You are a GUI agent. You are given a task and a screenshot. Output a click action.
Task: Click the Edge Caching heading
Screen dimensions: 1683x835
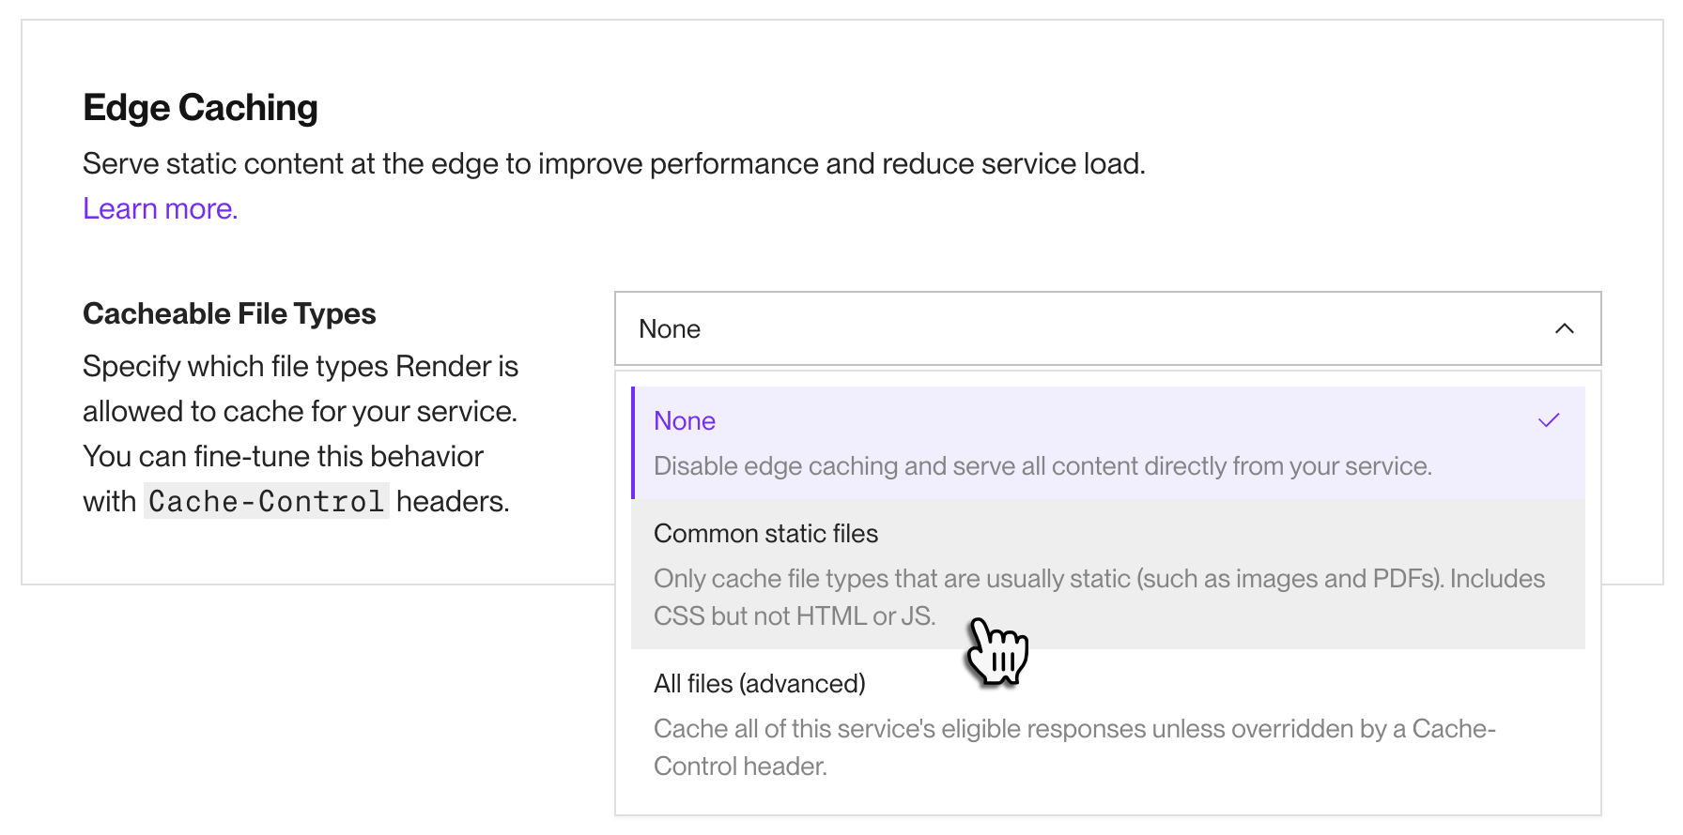(x=200, y=107)
